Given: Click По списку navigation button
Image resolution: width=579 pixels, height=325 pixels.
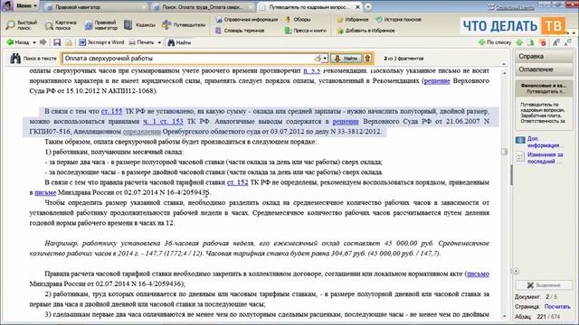Looking at the screenshot, I should pos(495,42).
